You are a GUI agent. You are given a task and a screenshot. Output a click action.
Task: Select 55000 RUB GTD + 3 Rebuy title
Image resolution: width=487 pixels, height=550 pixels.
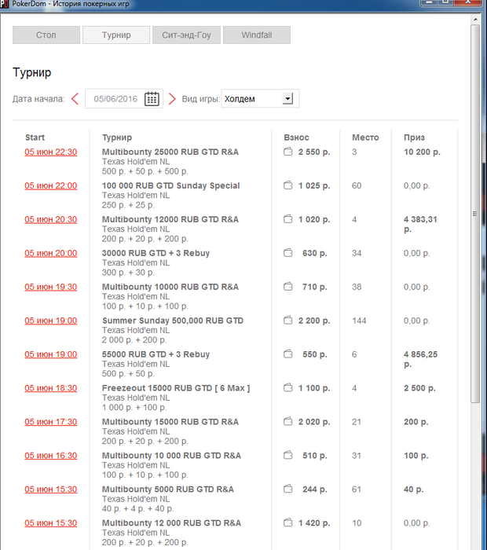156,354
